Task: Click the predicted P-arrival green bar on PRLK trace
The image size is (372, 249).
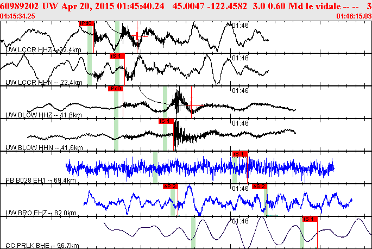Action: coord(193,233)
